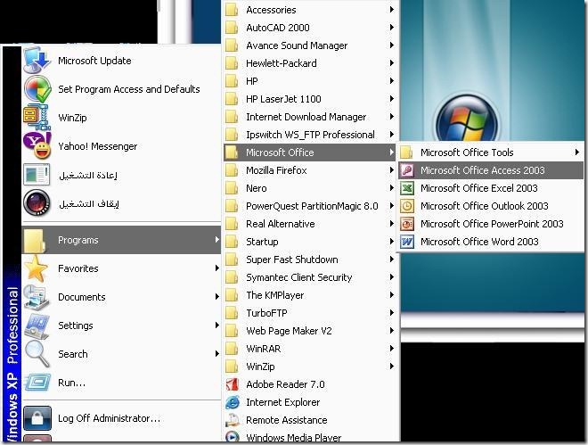The height and width of the screenshot is (445, 588).
Task: Open Symantec Client Security group
Action: [310, 277]
